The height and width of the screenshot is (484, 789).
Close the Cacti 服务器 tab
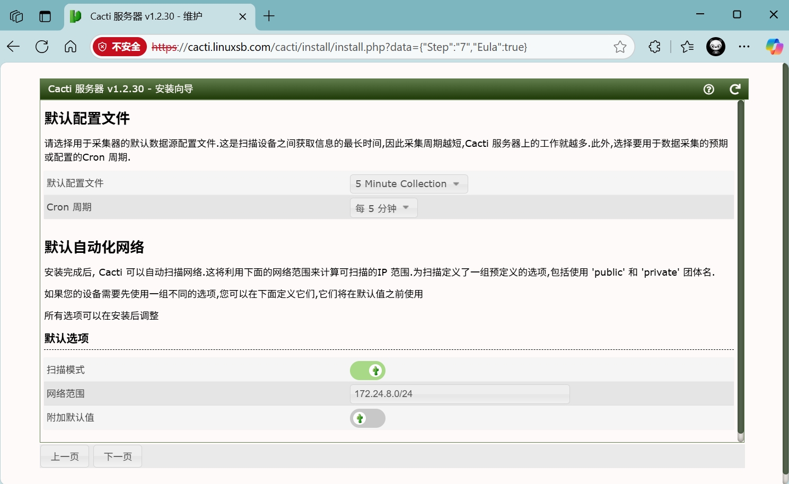243,16
